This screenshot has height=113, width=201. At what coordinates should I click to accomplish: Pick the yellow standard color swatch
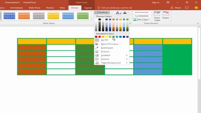(x=106, y=37)
